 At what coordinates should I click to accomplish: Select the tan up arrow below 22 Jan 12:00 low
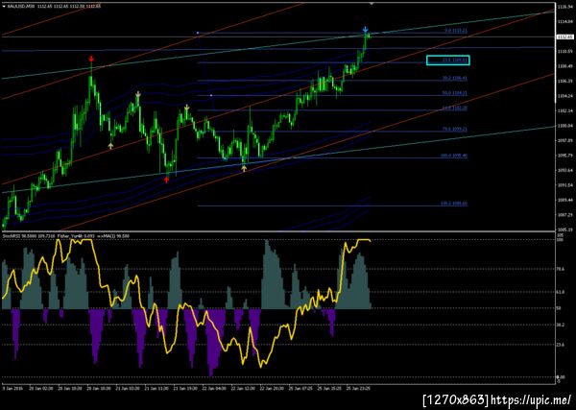coord(244,169)
